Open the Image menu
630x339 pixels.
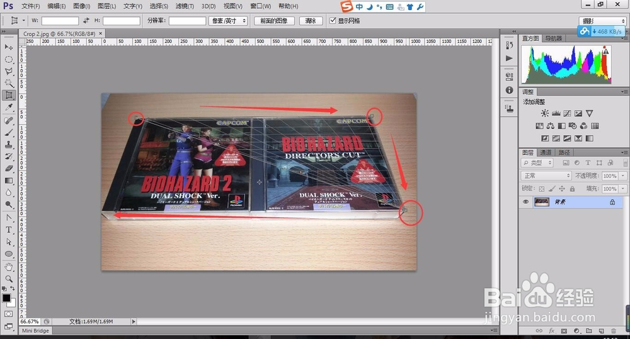(81, 6)
